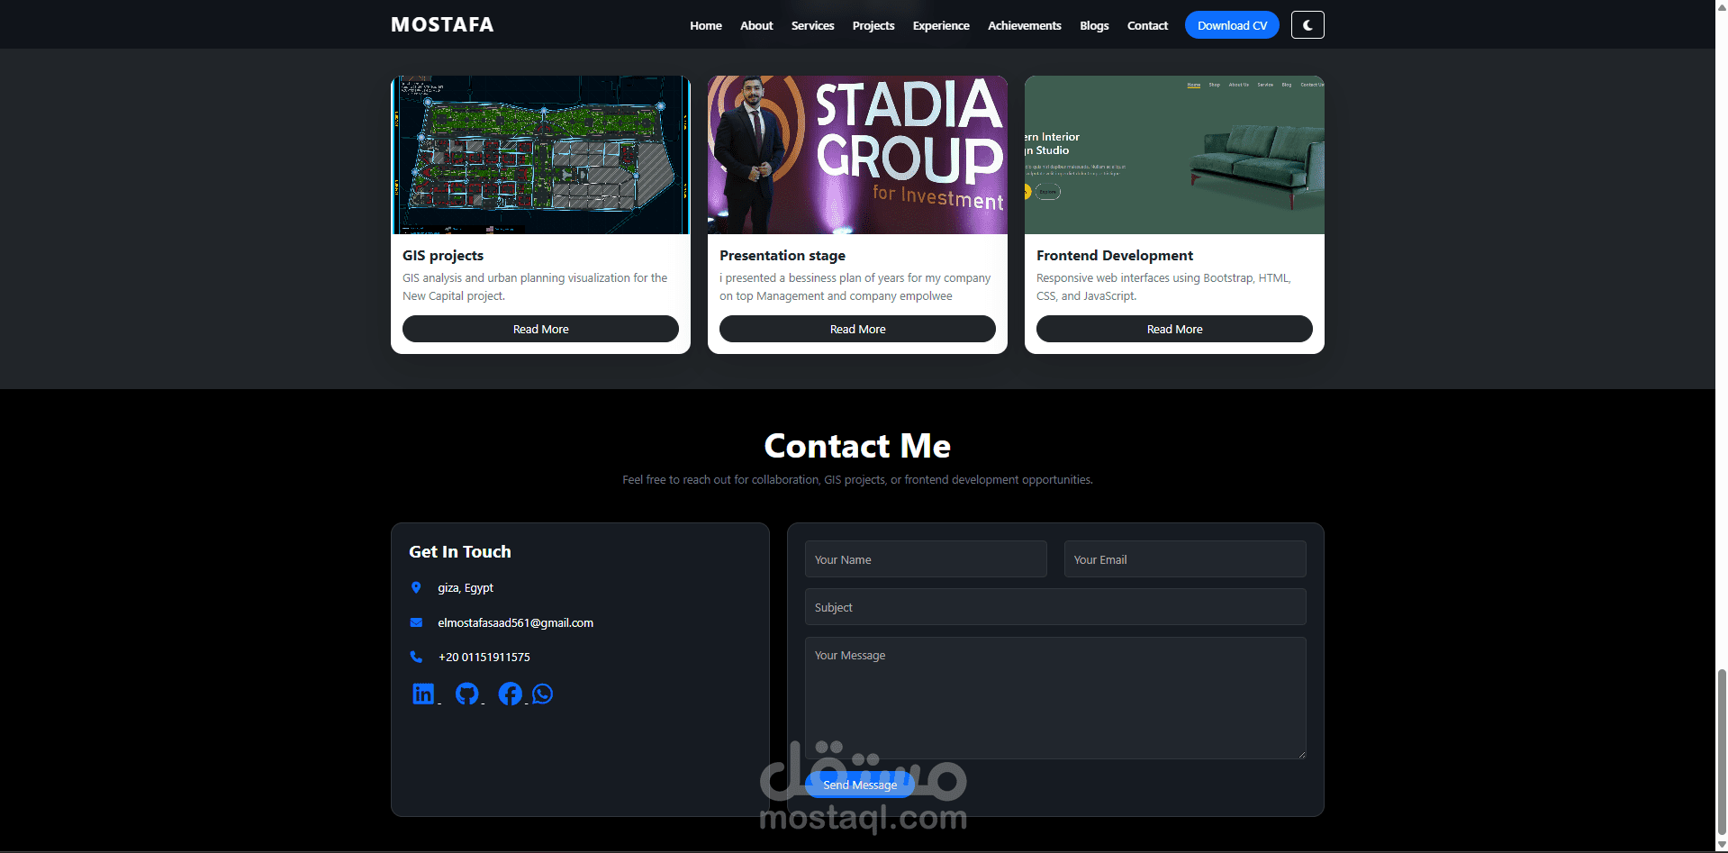Click the email elmostafasaad561@gmail.com
Image resolution: width=1728 pixels, height=853 pixels.
click(515, 622)
